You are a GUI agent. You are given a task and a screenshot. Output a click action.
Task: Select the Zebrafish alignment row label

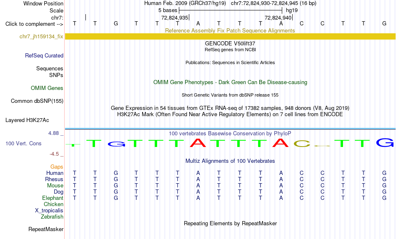tap(52, 217)
